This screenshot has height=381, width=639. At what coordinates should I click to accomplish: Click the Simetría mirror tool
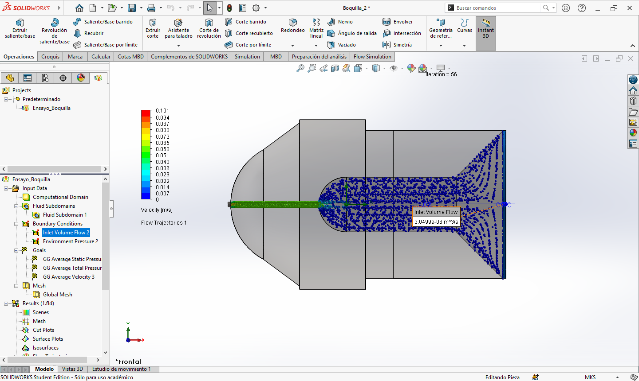(x=398, y=45)
